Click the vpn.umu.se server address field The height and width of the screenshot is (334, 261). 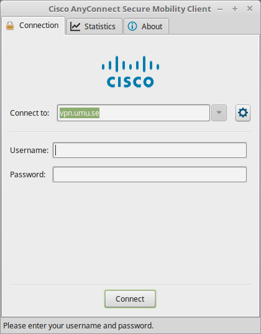134,113
